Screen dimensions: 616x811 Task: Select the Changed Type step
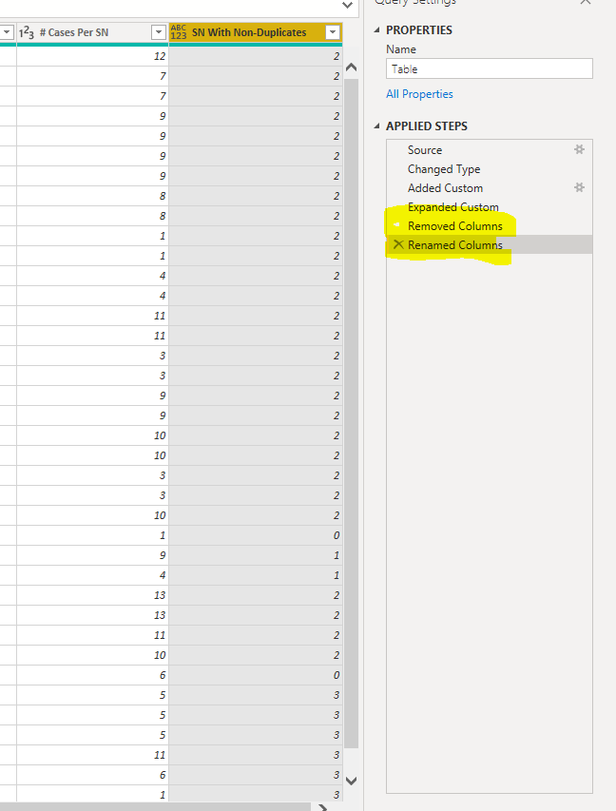(489, 169)
